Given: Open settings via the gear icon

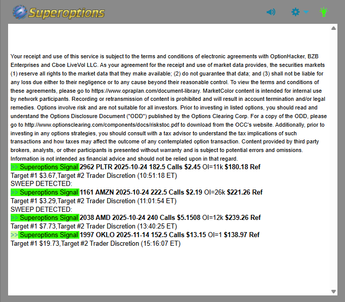Looking at the screenshot, I should [x=296, y=12].
